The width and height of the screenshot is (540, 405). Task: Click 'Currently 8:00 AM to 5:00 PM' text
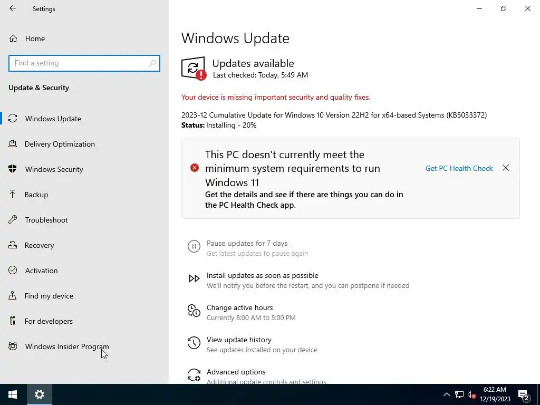(x=251, y=317)
